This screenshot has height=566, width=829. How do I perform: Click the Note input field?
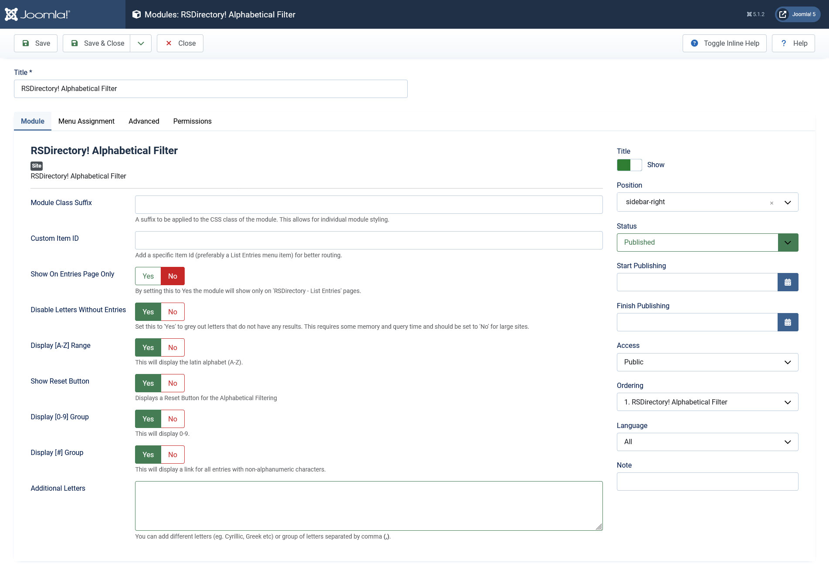[707, 482]
